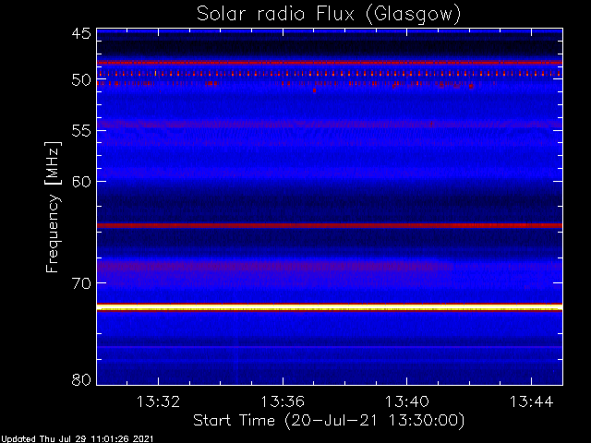Click the 50 frequency tick label
The height and width of the screenshot is (443, 591).
click(x=81, y=80)
